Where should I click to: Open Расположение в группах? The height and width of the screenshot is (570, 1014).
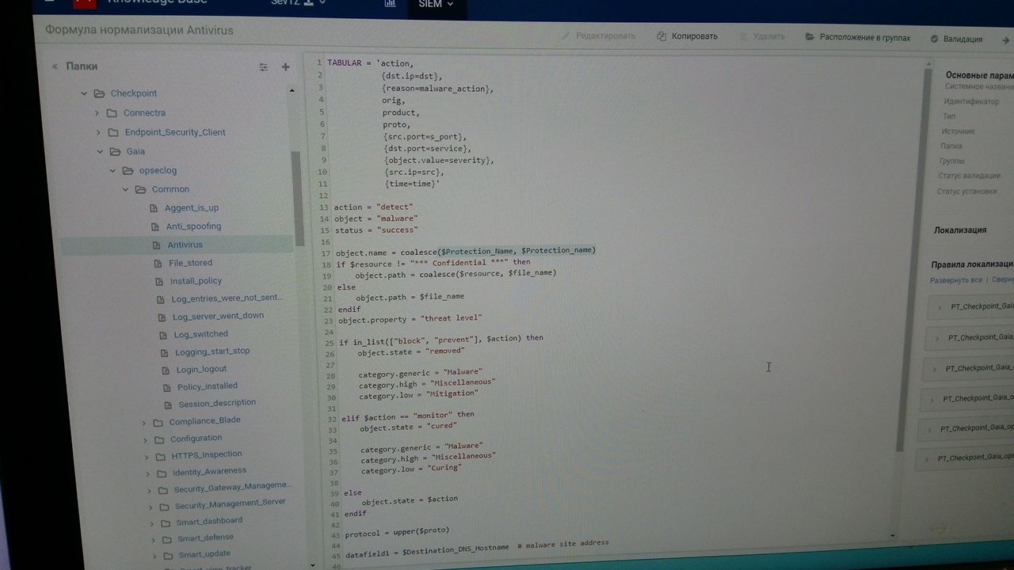tap(858, 38)
